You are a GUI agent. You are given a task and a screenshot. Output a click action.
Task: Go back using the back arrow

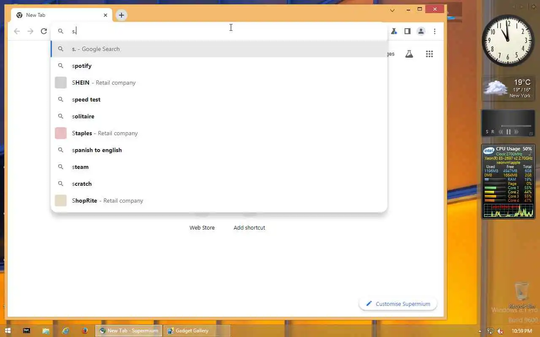(17, 31)
